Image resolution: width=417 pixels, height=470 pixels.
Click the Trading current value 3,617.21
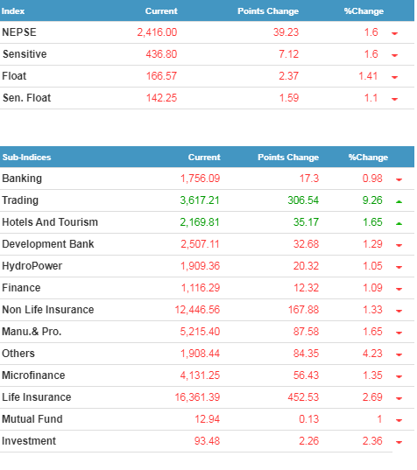pyautogui.click(x=200, y=200)
